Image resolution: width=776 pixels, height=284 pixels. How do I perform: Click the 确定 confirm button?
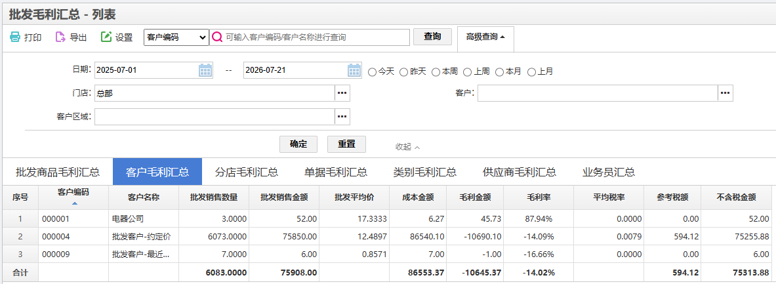coord(298,144)
